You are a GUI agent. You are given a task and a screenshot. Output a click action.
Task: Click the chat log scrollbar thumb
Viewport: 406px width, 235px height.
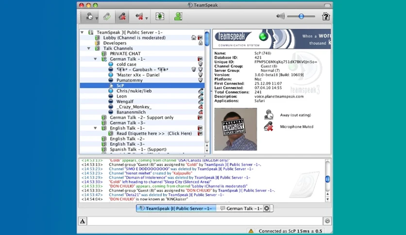(x=327, y=179)
